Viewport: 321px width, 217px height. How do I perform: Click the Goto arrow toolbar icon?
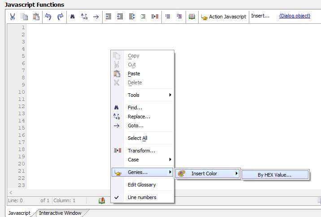click(x=96, y=17)
